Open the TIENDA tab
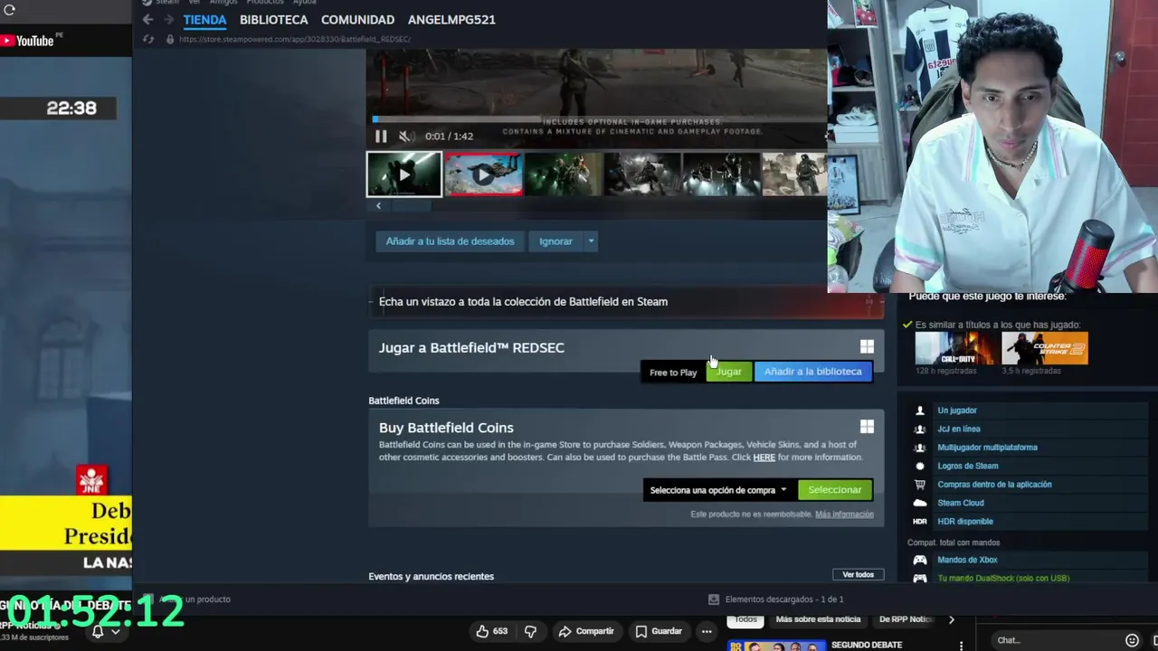Image resolution: width=1158 pixels, height=651 pixels. (x=204, y=19)
